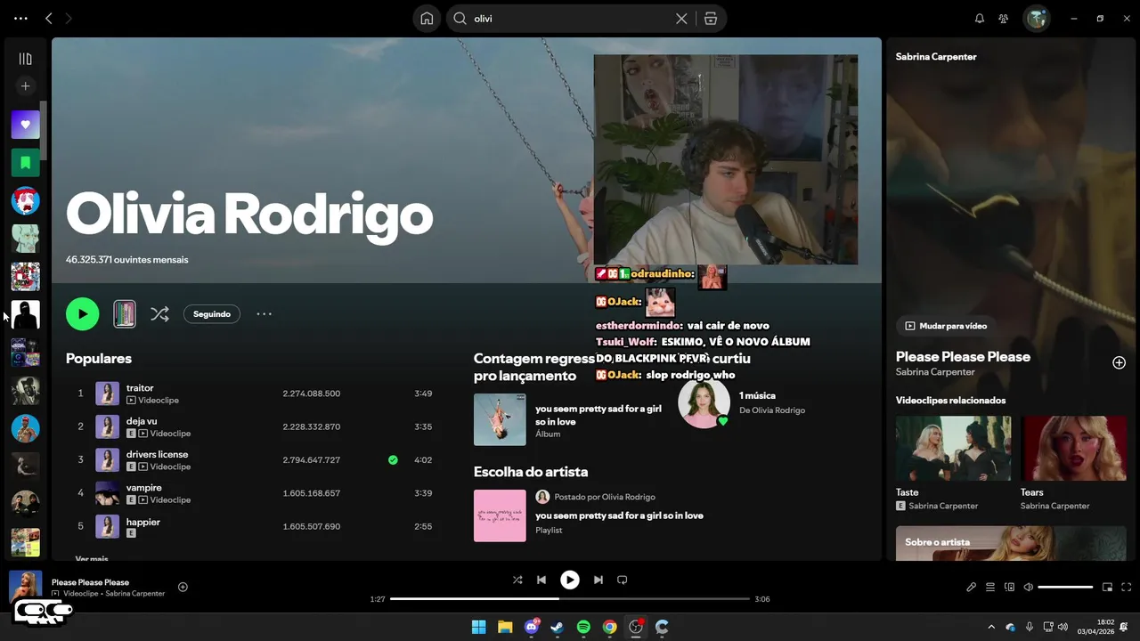Toggle shuffle on artist page

click(x=159, y=313)
